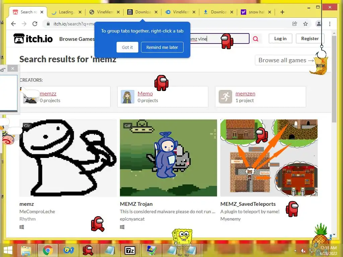Show hidden tray icons arrow

[295, 251]
